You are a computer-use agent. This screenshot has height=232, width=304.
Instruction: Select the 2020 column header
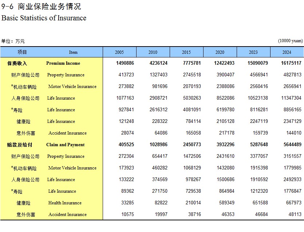coord(220,52)
